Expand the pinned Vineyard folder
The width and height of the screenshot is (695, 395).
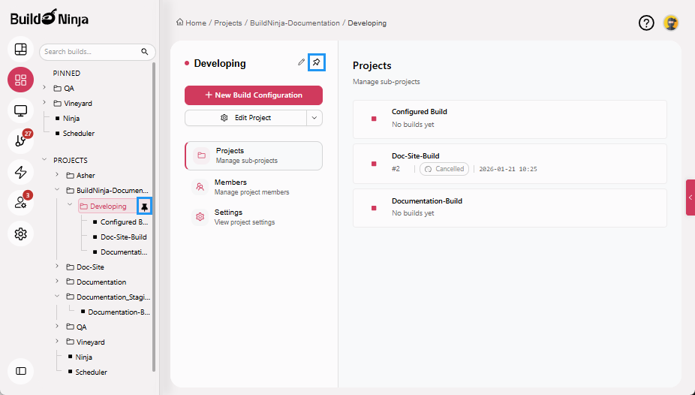(44, 103)
